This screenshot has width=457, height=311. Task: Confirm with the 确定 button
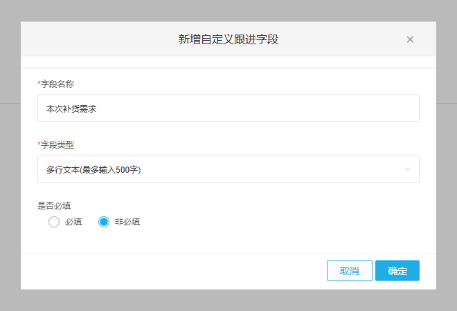[x=397, y=270]
